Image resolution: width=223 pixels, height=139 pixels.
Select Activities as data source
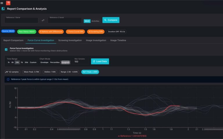pos(95,21)
